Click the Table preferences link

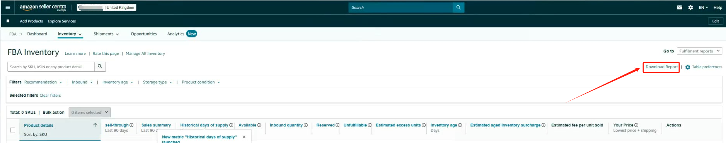coord(707,67)
